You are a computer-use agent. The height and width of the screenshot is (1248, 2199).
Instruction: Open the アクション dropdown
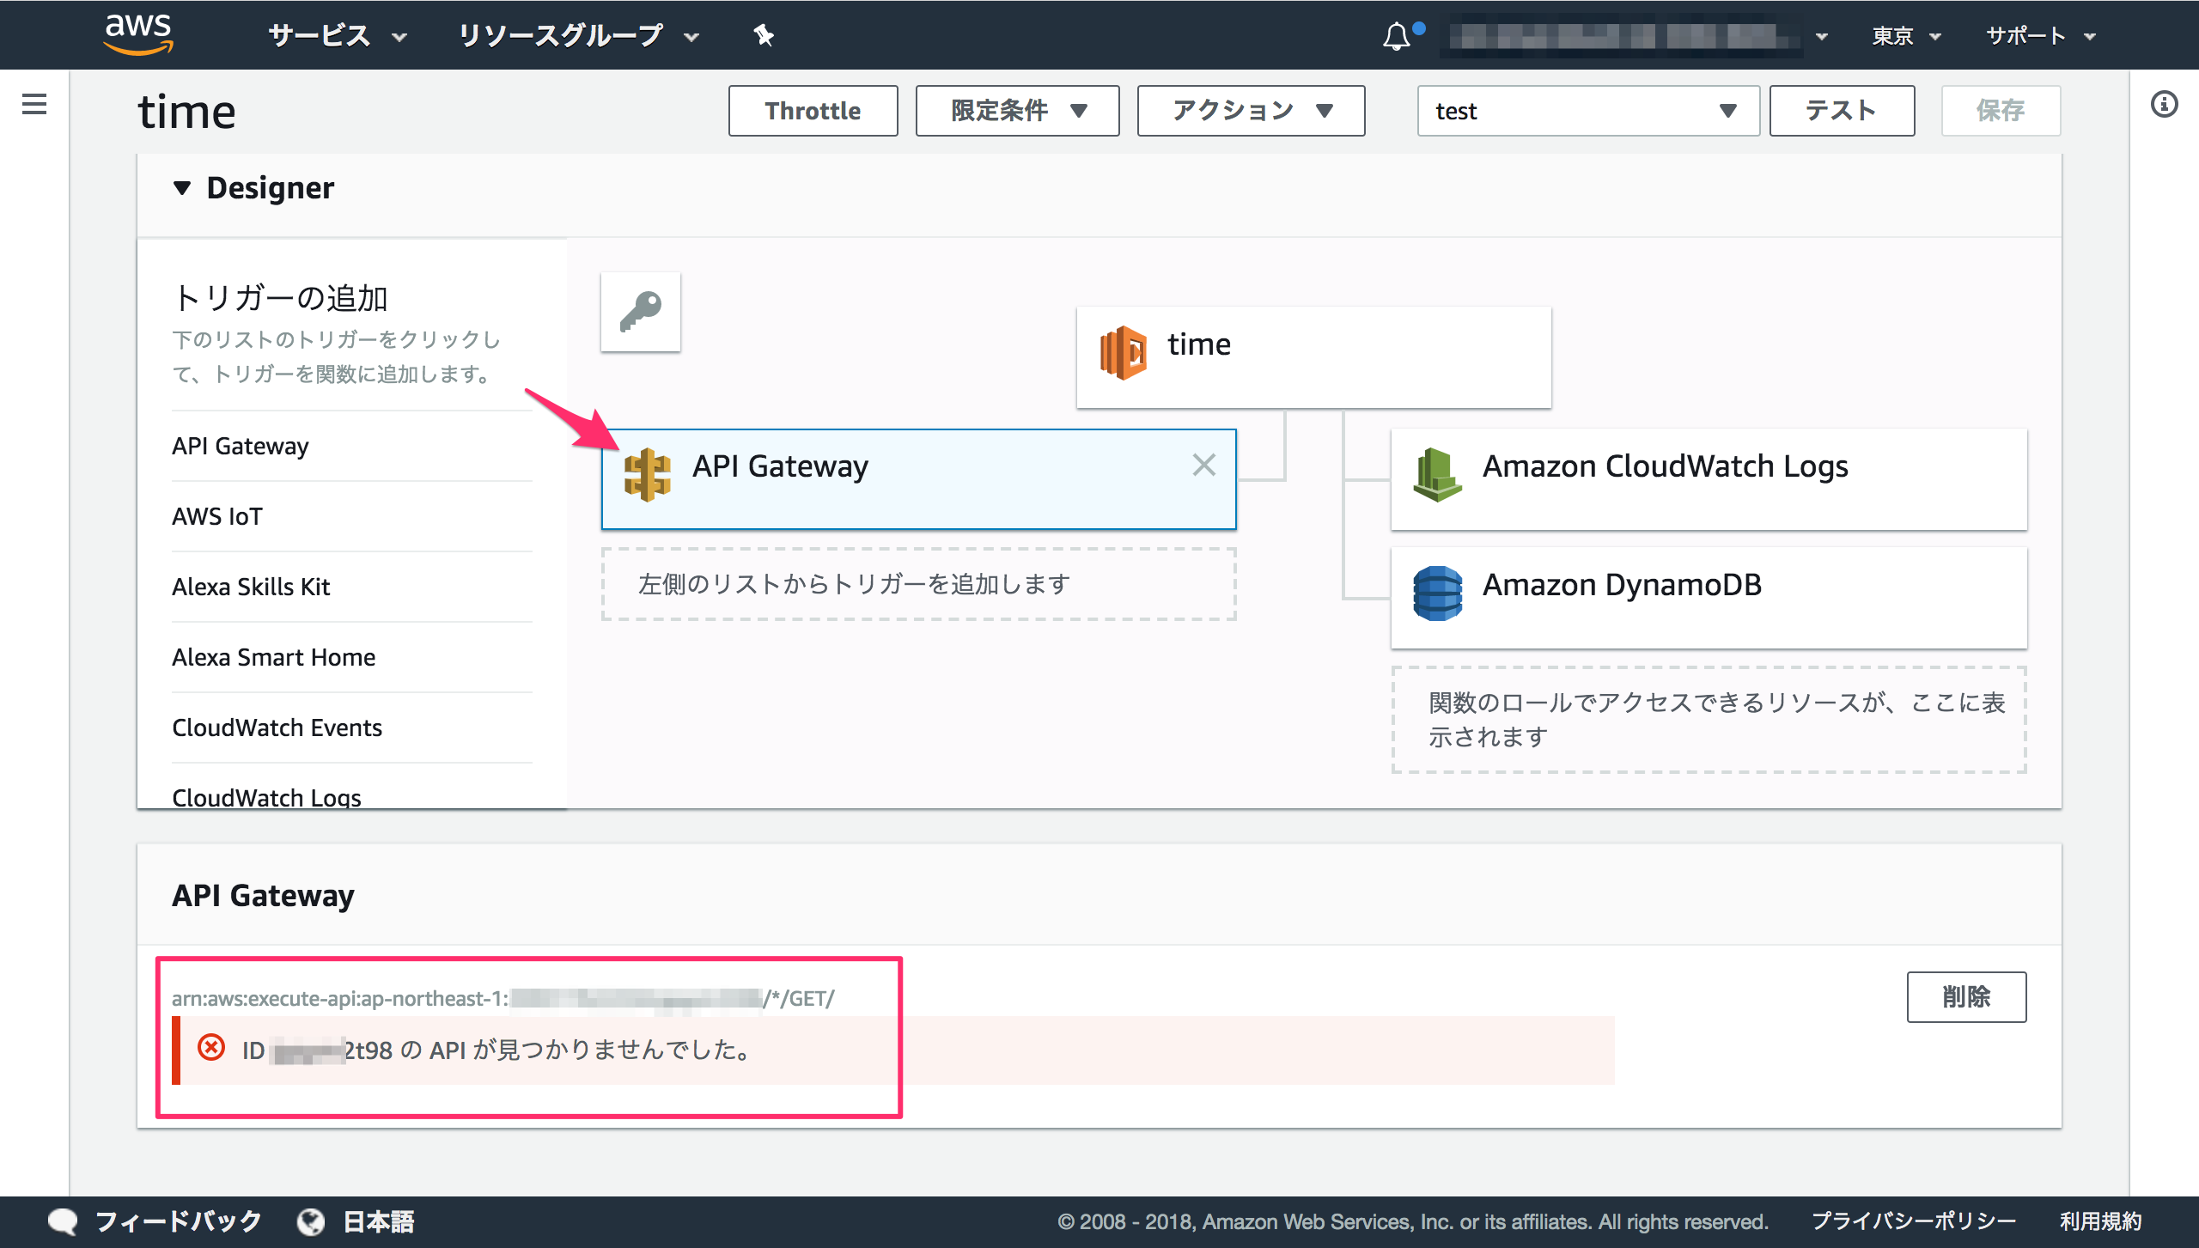point(1251,111)
